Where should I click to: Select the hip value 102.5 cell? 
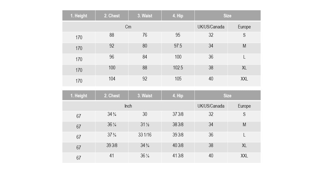click(x=178, y=70)
